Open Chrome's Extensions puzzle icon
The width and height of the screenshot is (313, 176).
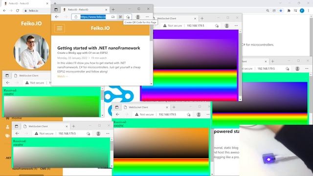pyautogui.click(x=289, y=11)
